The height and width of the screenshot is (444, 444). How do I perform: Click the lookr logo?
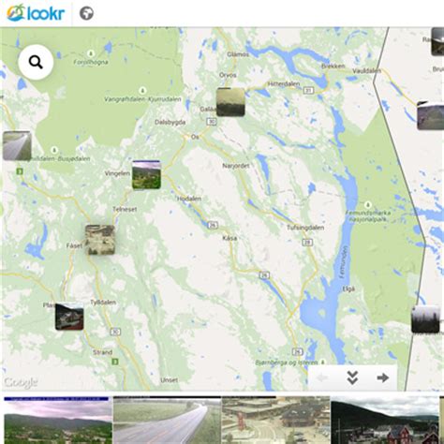[36, 13]
